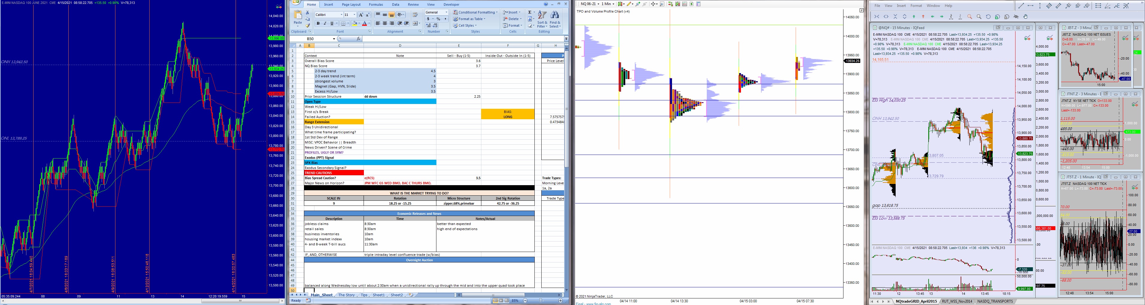Click the red zoom in magnifier
The width and height of the screenshot is (1145, 305).
point(970,16)
